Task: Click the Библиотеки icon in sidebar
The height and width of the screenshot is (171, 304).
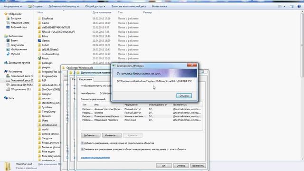Action: [6, 36]
